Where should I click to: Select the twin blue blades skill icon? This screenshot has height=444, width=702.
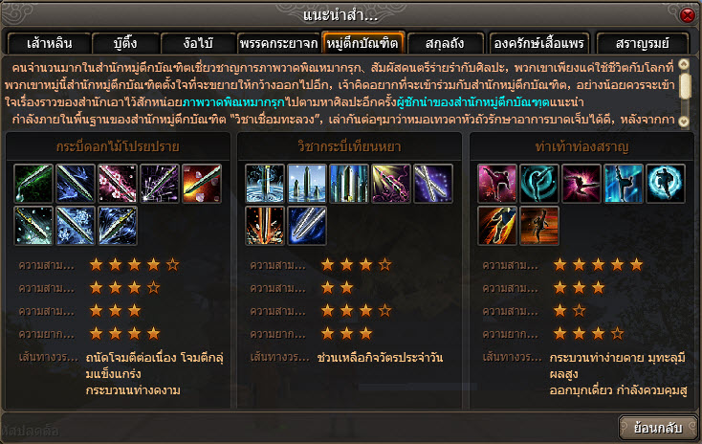[307, 226]
